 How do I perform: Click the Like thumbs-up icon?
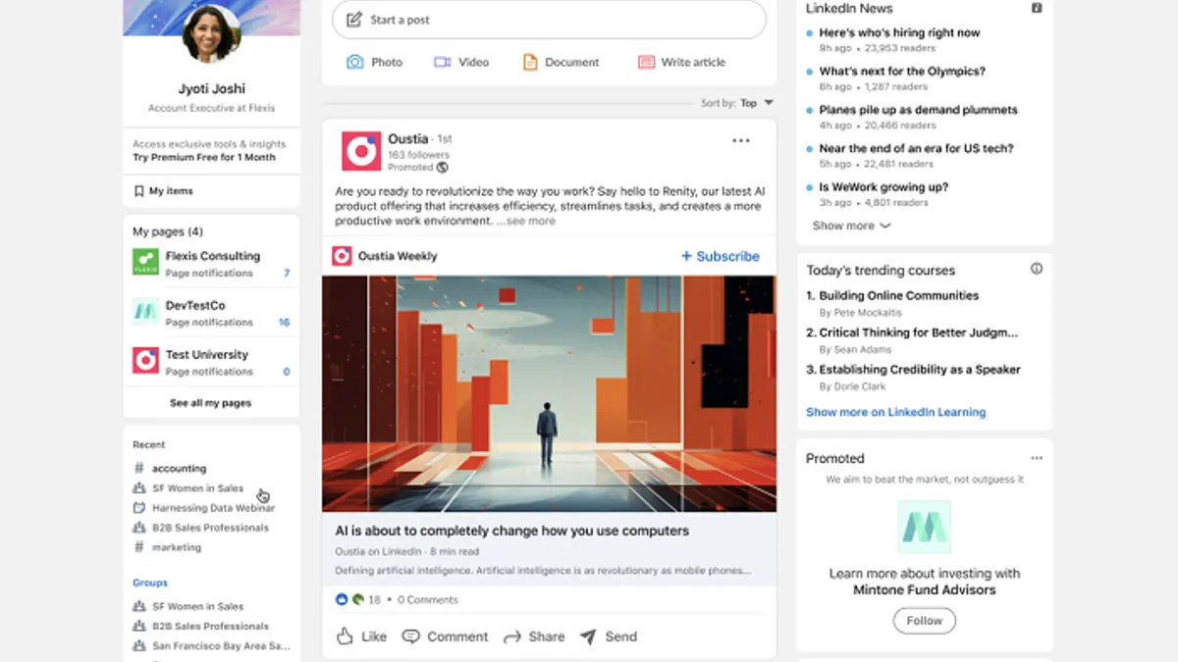[345, 637]
